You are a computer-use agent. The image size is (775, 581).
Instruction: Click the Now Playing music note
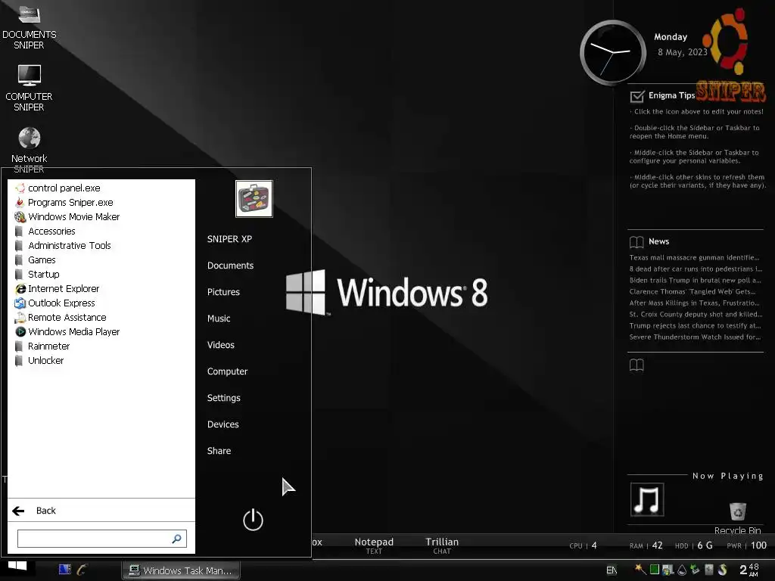tap(647, 499)
